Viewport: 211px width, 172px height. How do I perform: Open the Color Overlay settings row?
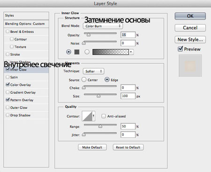[x=26, y=85]
